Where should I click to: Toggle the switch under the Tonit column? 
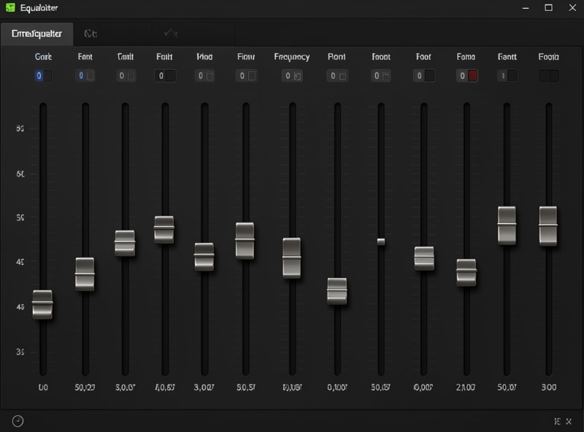click(126, 76)
